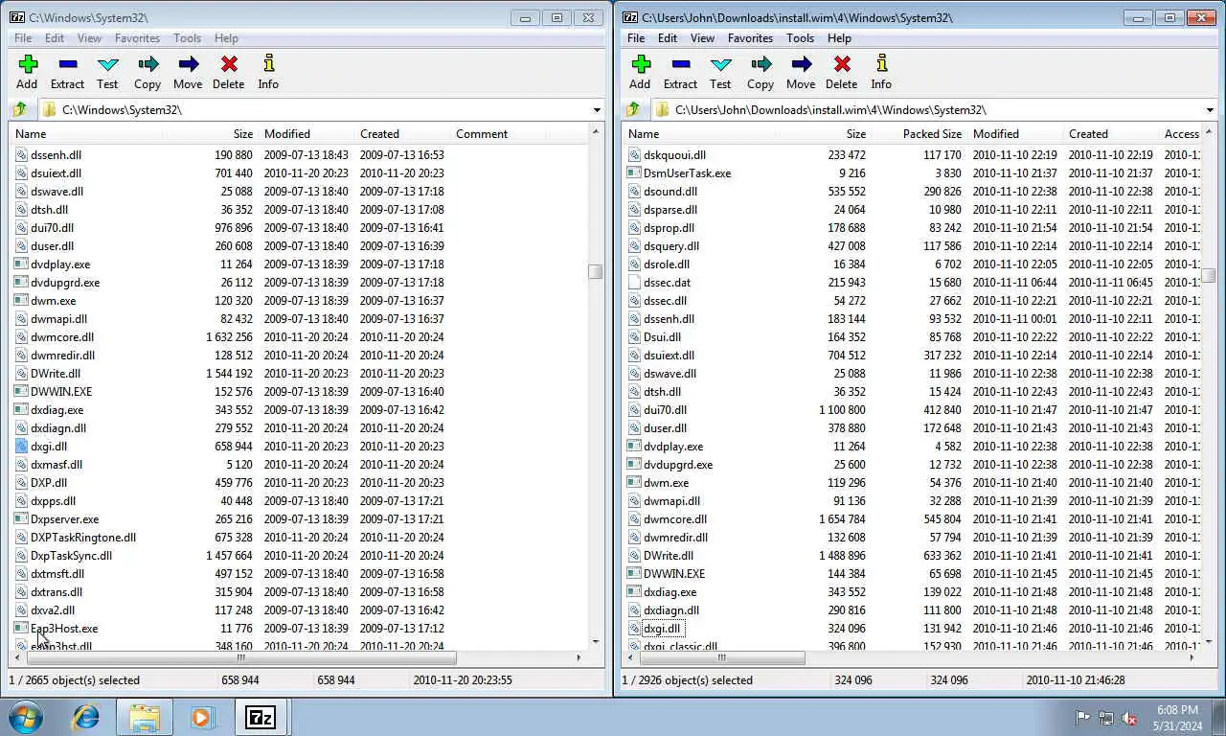Open File menu in left window
Screen dimensions: 1226x736
pyautogui.click(x=23, y=38)
